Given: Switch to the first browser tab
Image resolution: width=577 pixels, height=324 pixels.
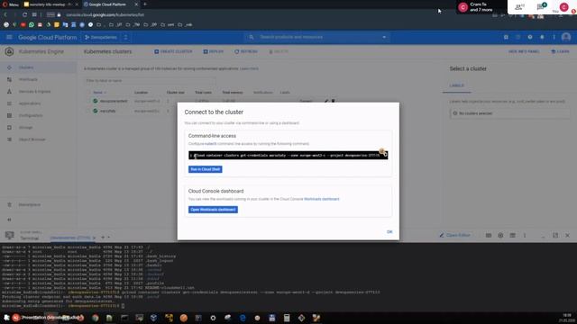Looking at the screenshot, I should tap(50, 4).
